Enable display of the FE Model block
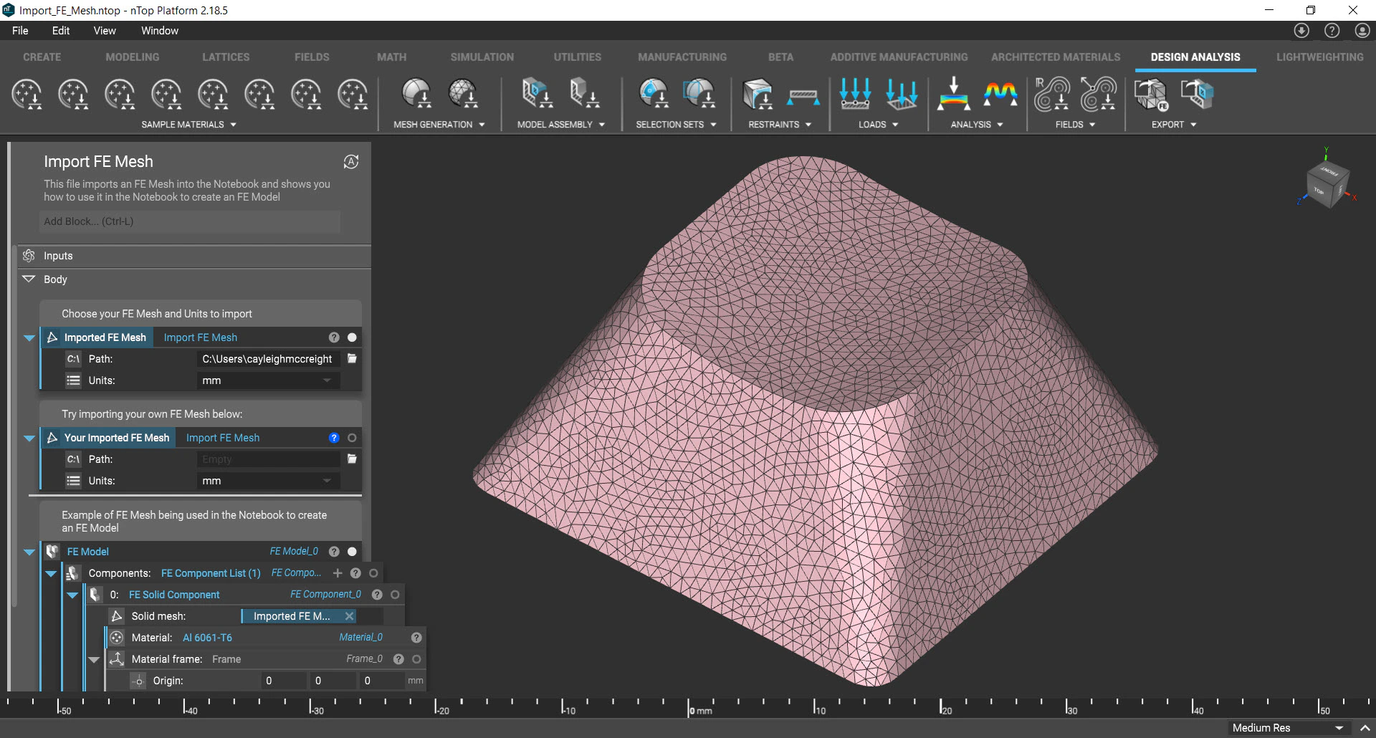 (351, 552)
